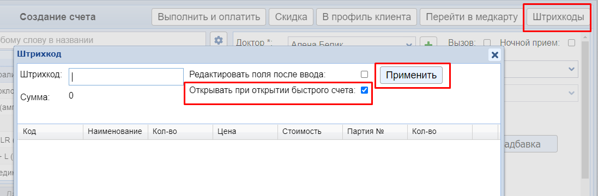This screenshot has width=598, height=196.
Task: Enable the Вызов checkbox
Action: [x=487, y=43]
